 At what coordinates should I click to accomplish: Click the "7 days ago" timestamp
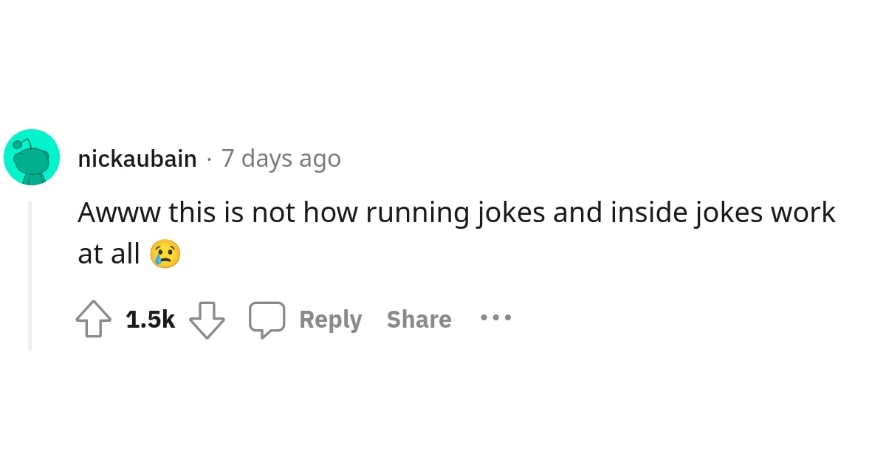coord(281,159)
